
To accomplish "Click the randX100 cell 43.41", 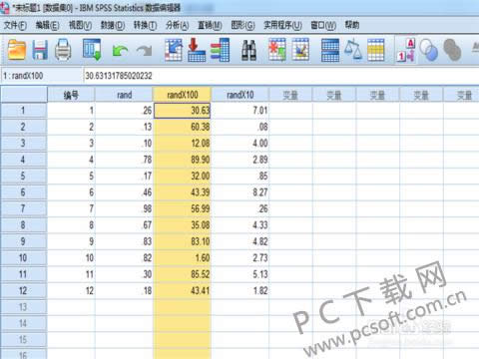I will [x=182, y=291].
